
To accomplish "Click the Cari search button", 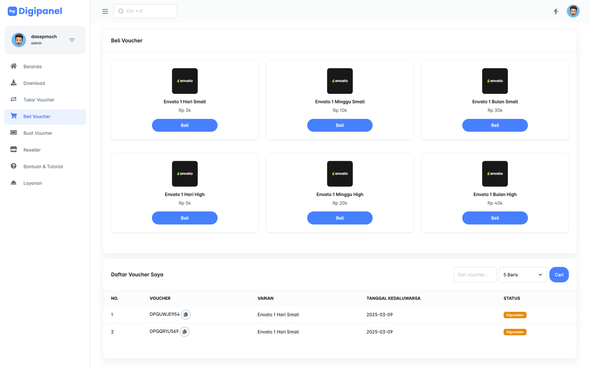I will [559, 275].
